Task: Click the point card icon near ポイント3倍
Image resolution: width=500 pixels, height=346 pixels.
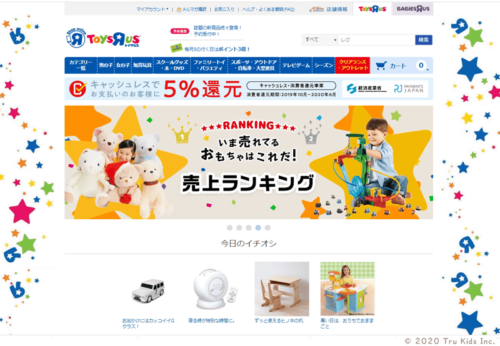Action: pos(176,48)
